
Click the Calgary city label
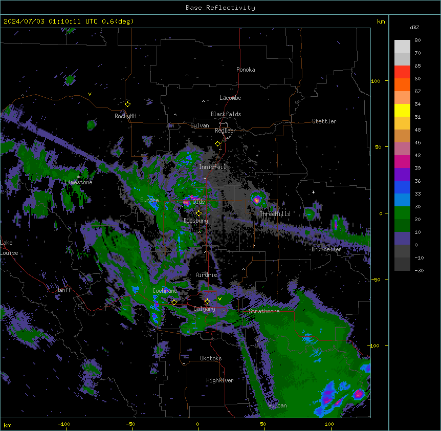pyautogui.click(x=204, y=309)
